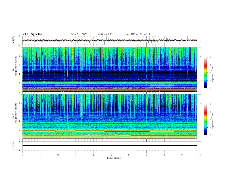Select the date label Mar.21, 2023
This screenshot has width=225, height=174.
tap(79, 34)
